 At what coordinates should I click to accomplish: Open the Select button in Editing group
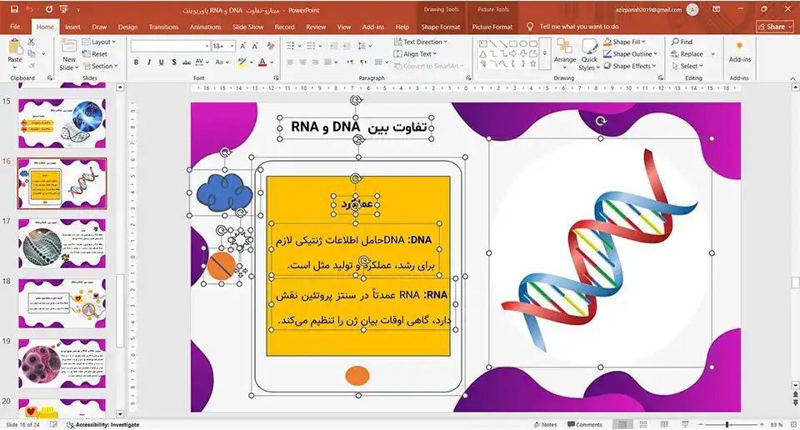click(687, 67)
